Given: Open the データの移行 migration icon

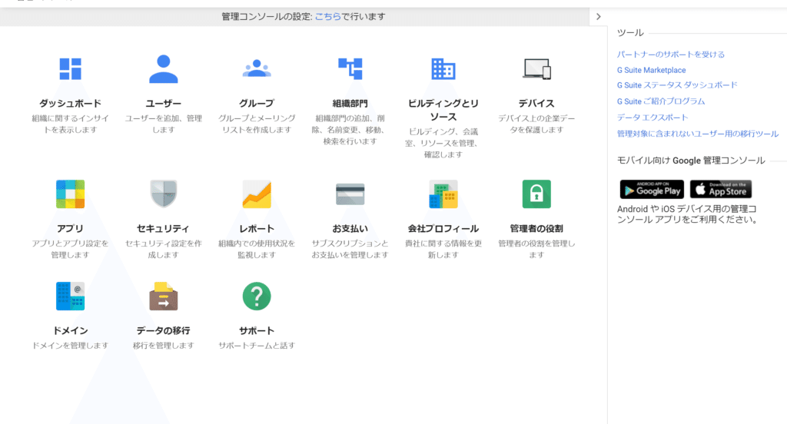Looking at the screenshot, I should (163, 296).
